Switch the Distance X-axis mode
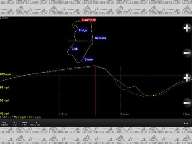Image resolution: width=192 pixels, height=144 pixels. coord(25,123)
